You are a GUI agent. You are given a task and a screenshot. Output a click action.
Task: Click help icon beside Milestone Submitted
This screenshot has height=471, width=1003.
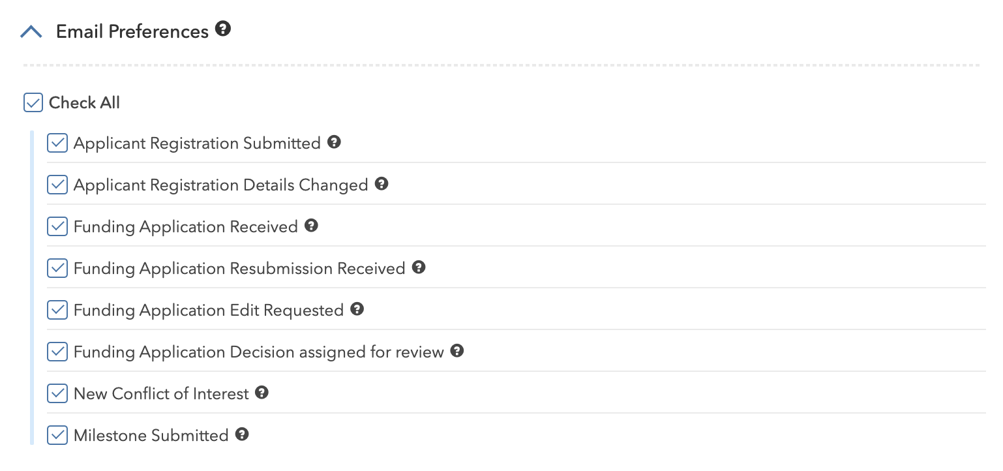tap(242, 434)
